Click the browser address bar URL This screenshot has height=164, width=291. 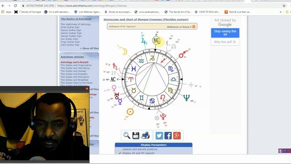[x=92, y=6]
